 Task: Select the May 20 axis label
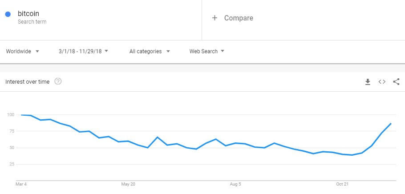click(x=128, y=184)
